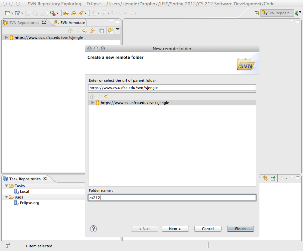This screenshot has width=303, height=251.
Task: Expand the sjengle repository in SVN Repositories view
Action: click(6, 38)
